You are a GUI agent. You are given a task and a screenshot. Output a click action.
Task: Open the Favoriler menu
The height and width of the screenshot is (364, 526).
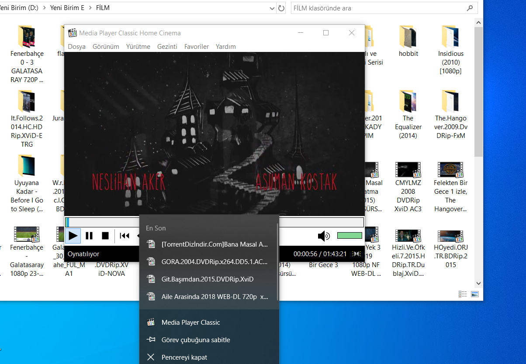[x=197, y=47]
